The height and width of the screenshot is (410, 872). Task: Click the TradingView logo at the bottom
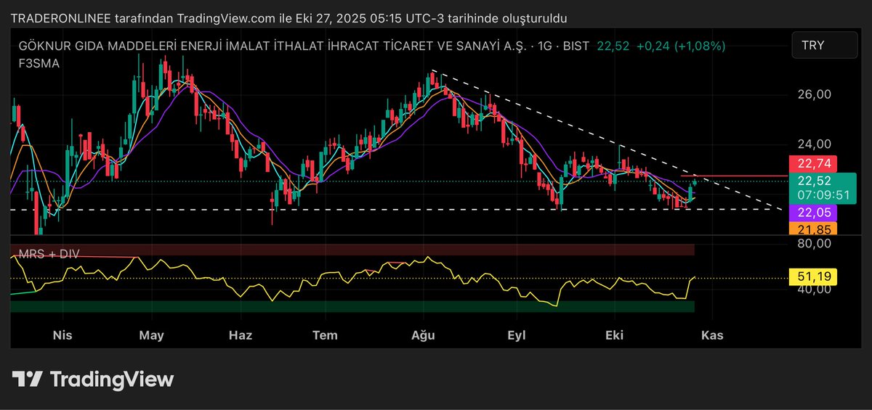[93, 379]
